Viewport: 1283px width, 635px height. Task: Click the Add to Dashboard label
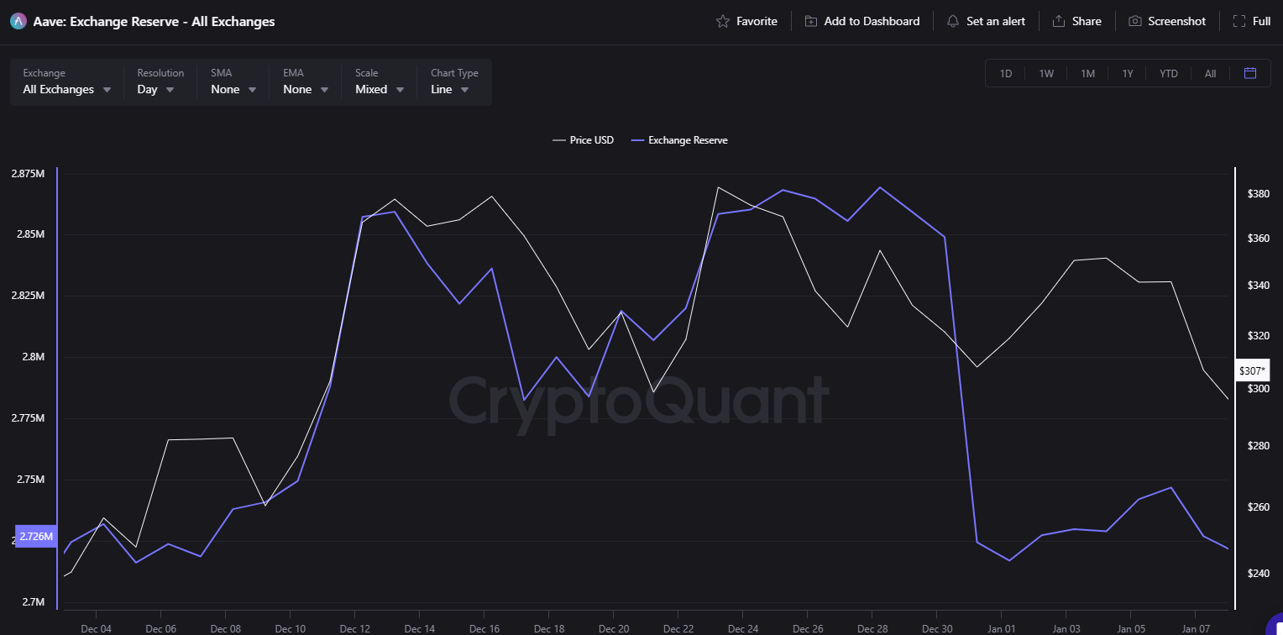click(872, 21)
